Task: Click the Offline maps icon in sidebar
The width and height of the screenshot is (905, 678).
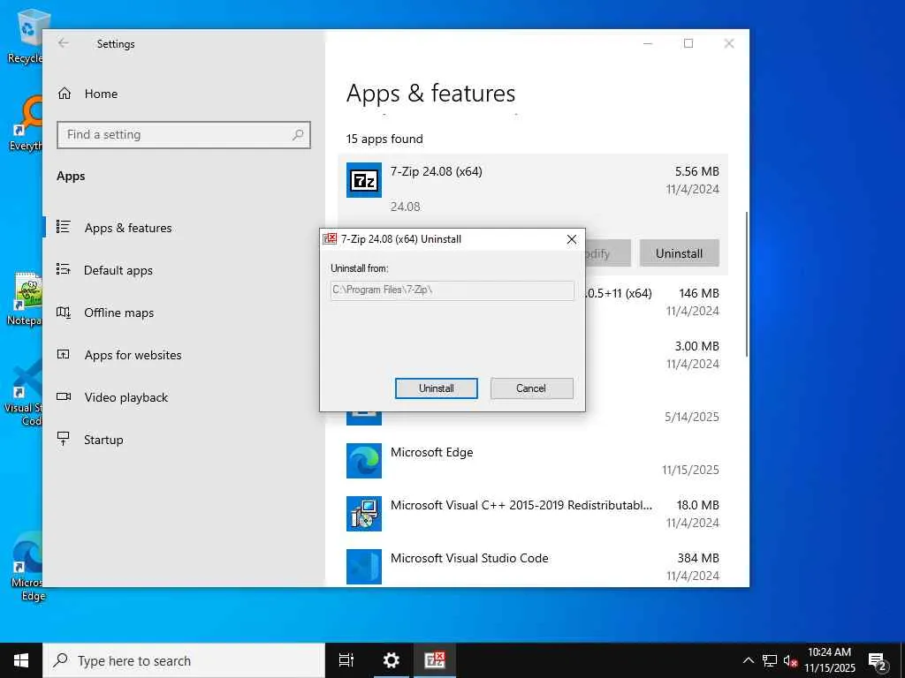Action: point(64,312)
